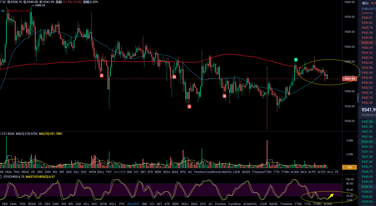Click the orange 121 volume value tag

pos(349,167)
